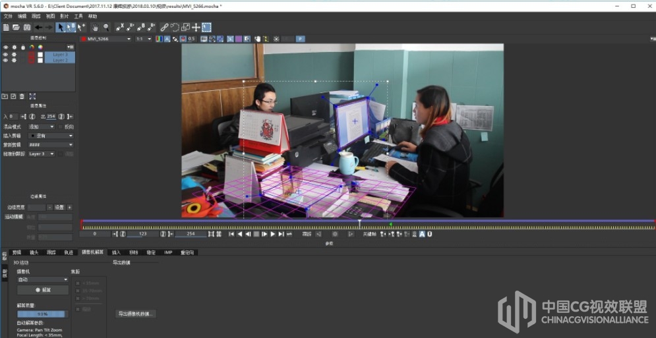Image resolution: width=656 pixels, height=338 pixels.
Task: Create a new project with the blank page icon
Action: coord(6,28)
